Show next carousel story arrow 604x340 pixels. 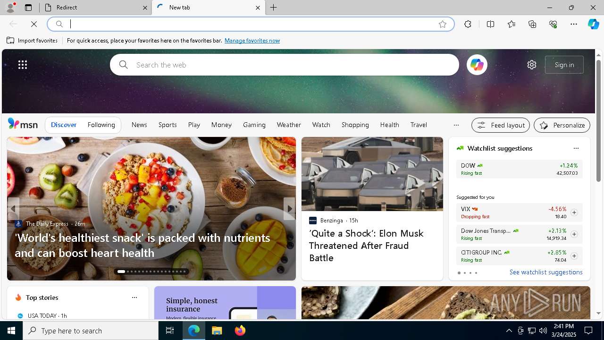coord(289,209)
